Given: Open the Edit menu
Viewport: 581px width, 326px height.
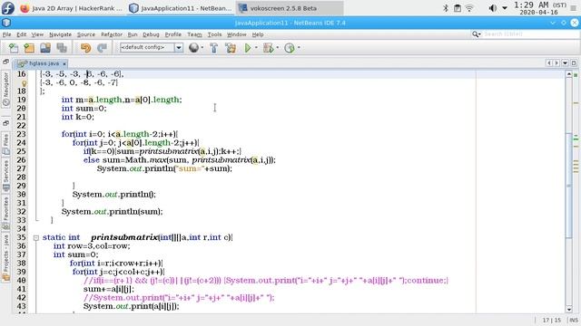Looking at the screenshot, I should click(22, 34).
